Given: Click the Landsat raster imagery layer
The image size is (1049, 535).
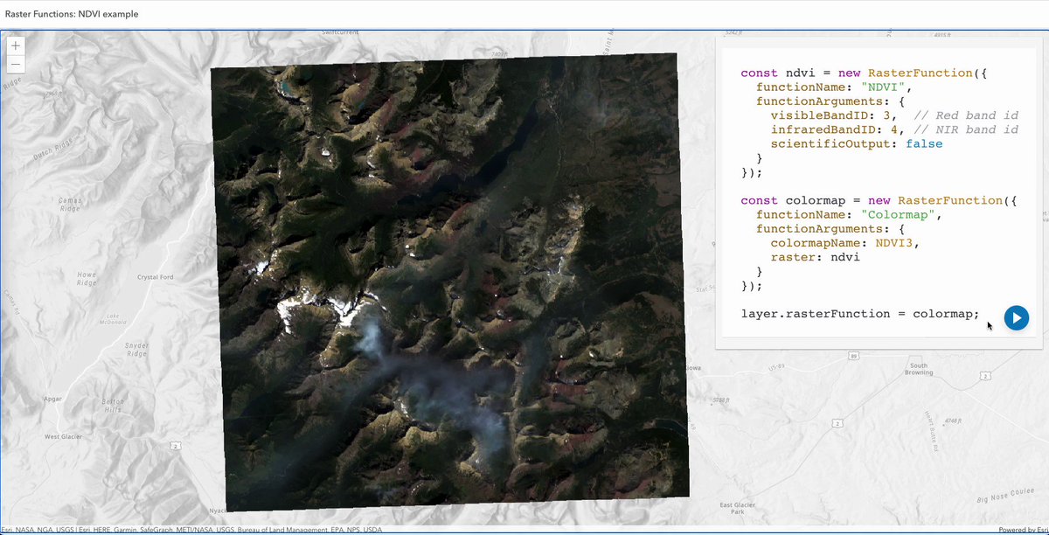Looking at the screenshot, I should [x=450, y=281].
